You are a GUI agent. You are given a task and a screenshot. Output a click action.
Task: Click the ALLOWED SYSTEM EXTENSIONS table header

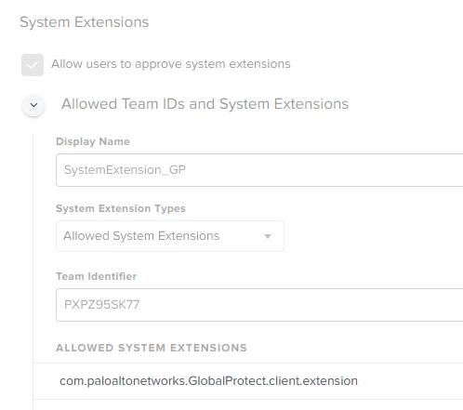[x=152, y=348]
